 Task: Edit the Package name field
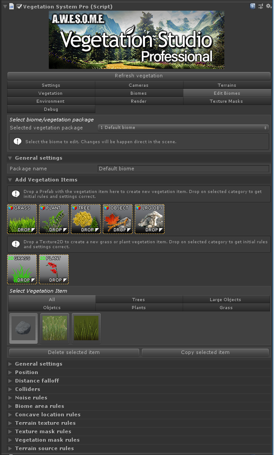[183, 169]
